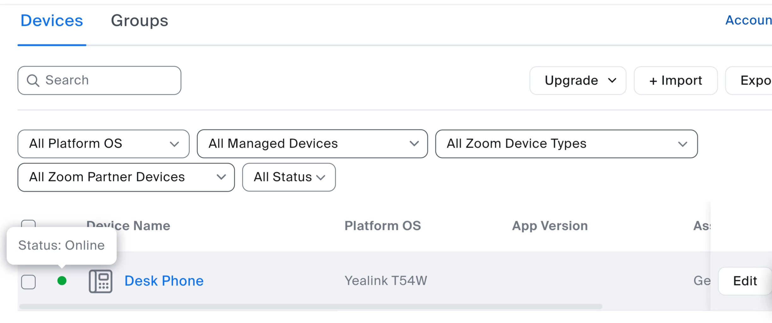The height and width of the screenshot is (323, 772).
Task: Click the desk phone device icon
Action: [x=100, y=281]
